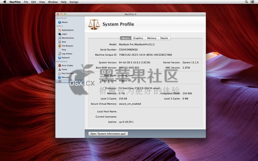Viewport: 258px width, 161px height.
Task: Open the Disk drive icon
Action: click(60, 42)
